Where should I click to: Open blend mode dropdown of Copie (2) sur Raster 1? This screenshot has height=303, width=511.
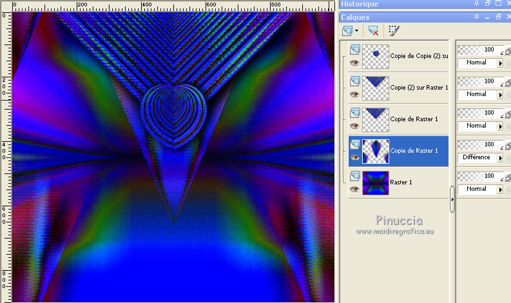(x=500, y=95)
